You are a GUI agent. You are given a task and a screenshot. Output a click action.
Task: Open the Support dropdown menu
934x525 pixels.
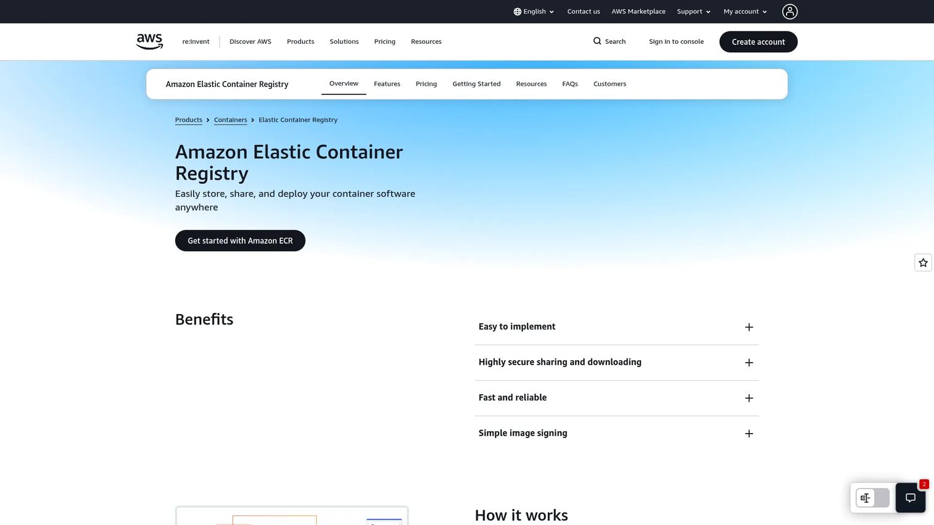(x=694, y=12)
